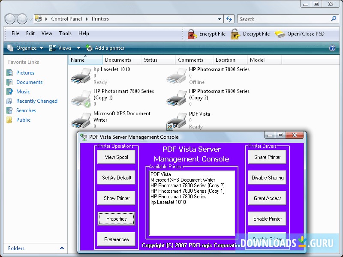Image resolution: width=343 pixels, height=257 pixels.
Task: Sort by the Name column header
Action: coord(85,60)
